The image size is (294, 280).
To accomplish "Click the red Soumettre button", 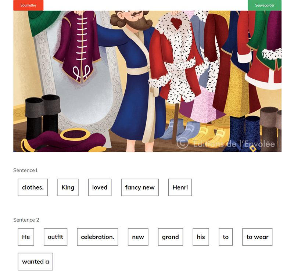I will click(28, 5).
